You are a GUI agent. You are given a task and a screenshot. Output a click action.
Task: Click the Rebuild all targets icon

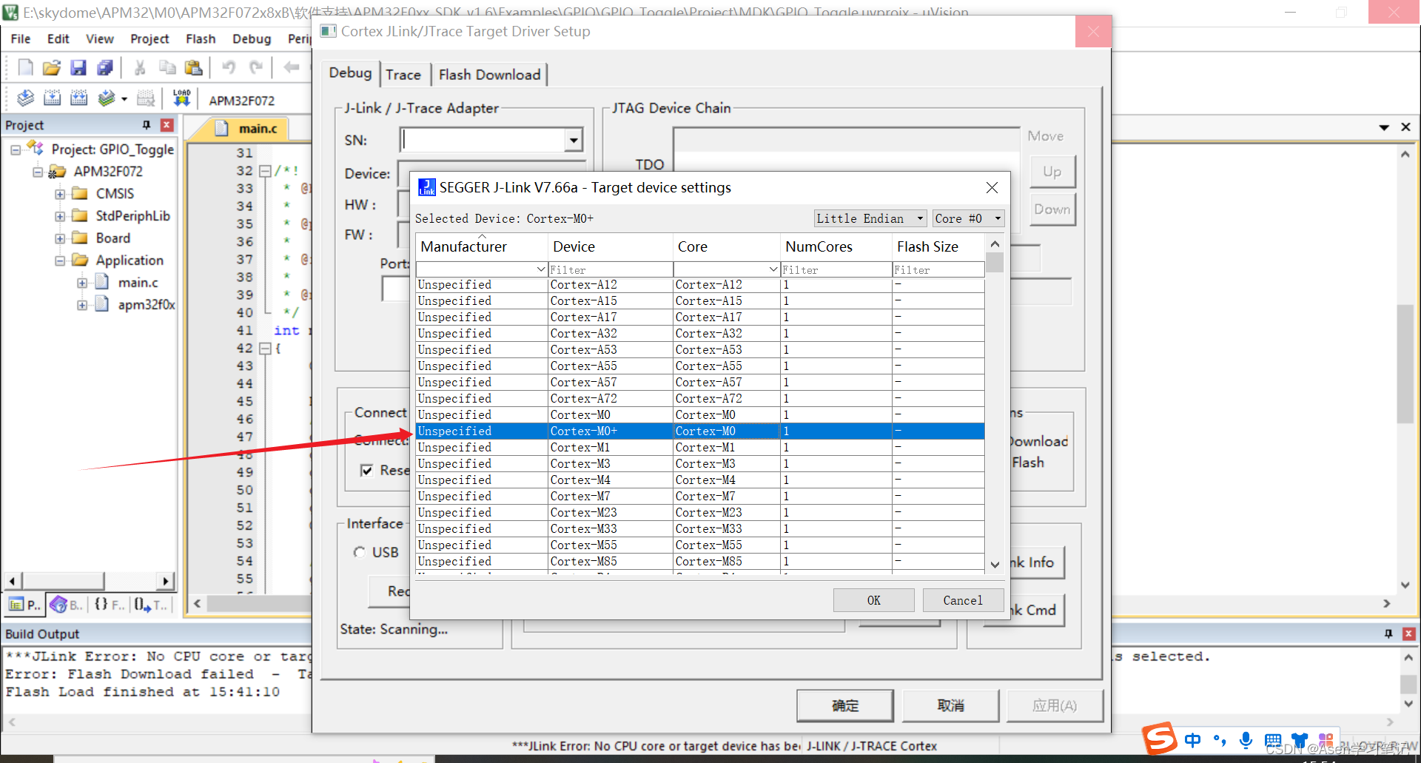point(78,98)
